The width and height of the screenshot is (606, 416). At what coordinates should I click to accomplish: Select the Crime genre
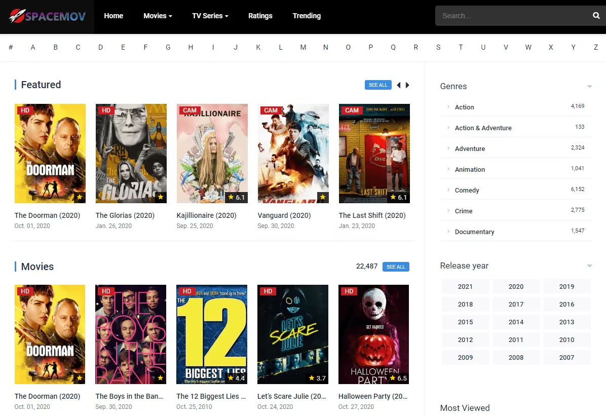(x=464, y=211)
